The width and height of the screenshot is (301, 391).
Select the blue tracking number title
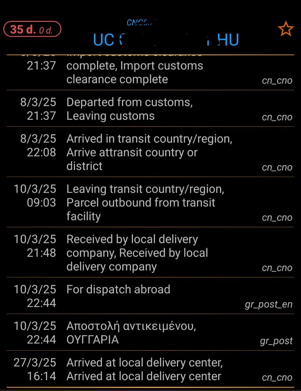coord(166,40)
